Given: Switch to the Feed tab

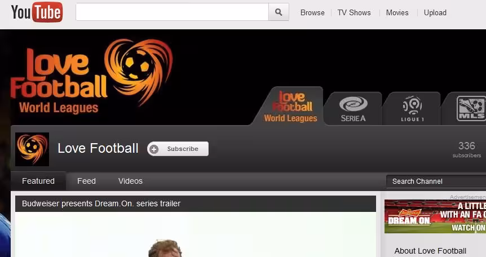Looking at the screenshot, I should pyautogui.click(x=86, y=181).
